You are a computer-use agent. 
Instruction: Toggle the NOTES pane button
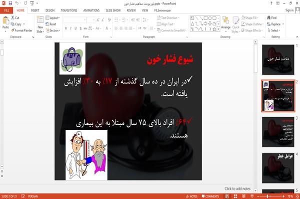(191, 197)
